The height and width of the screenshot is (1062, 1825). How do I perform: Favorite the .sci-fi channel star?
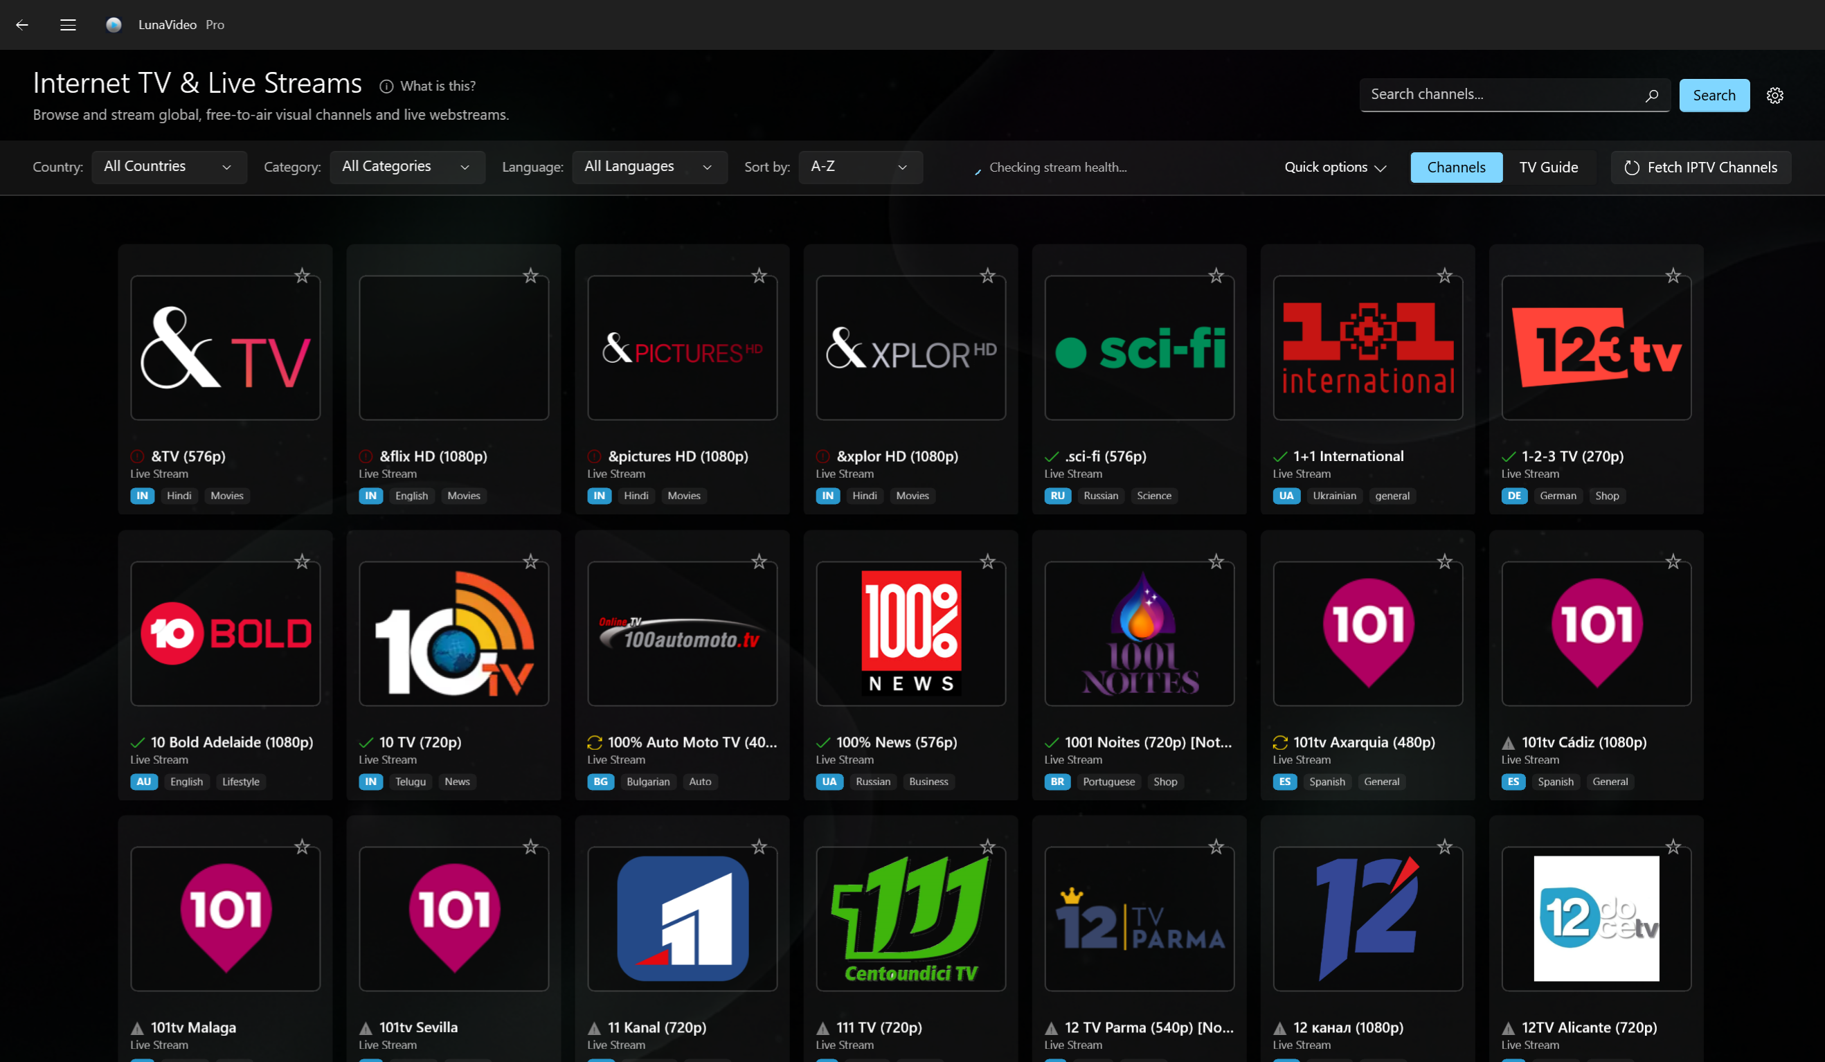click(x=1216, y=276)
